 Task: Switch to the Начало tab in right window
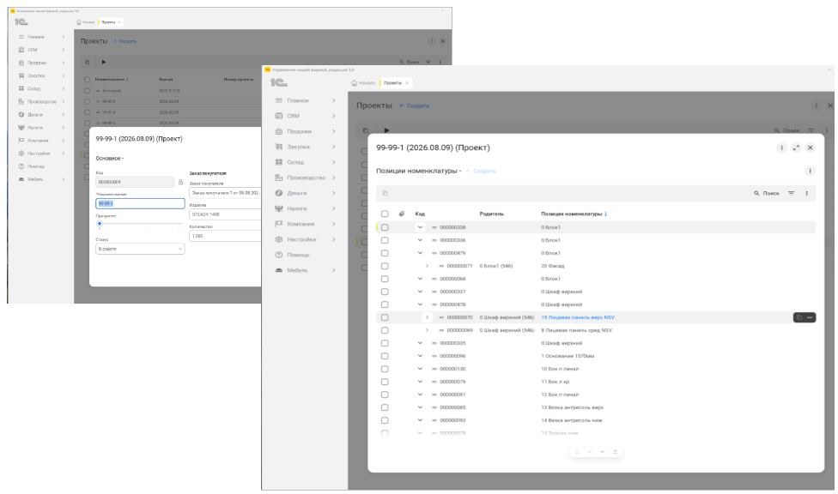(x=363, y=83)
